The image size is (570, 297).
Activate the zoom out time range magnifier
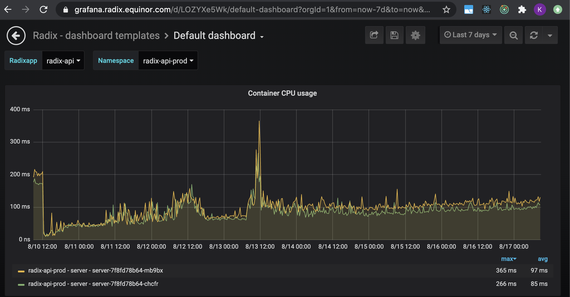[513, 35]
